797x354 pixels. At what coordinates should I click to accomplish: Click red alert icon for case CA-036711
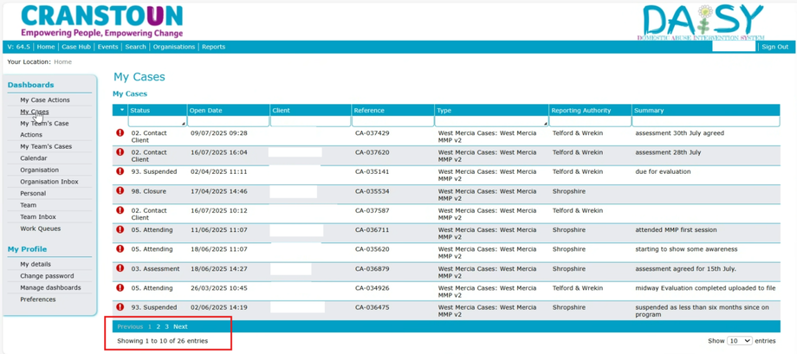120,229
